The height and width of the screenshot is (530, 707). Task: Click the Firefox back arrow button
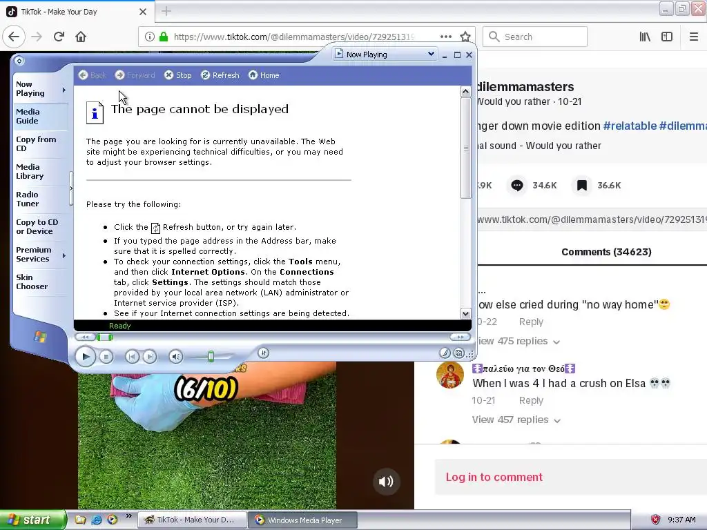click(14, 37)
